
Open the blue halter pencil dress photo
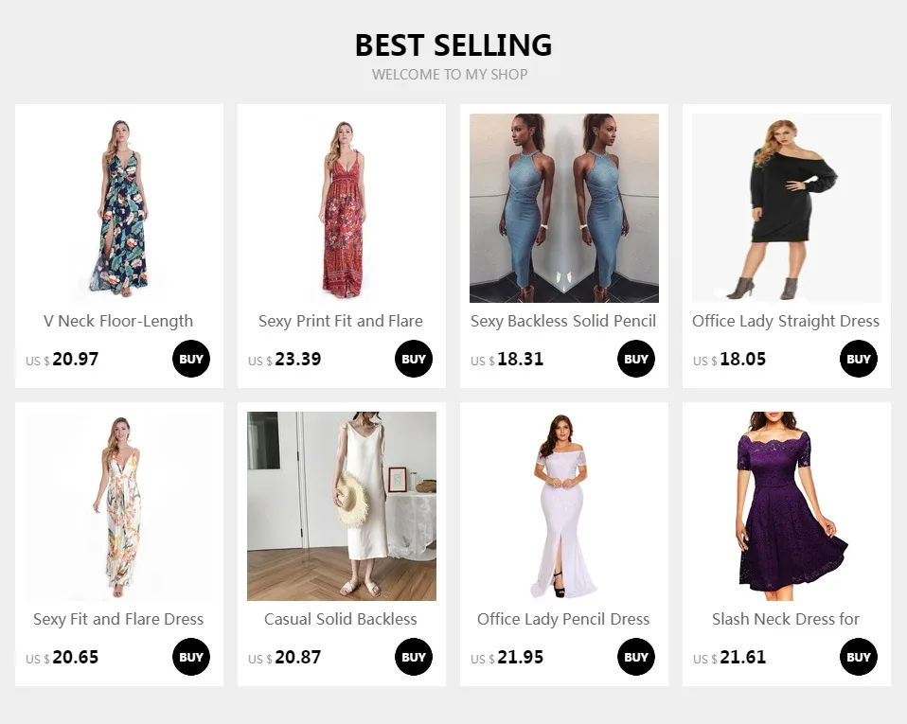[564, 208]
